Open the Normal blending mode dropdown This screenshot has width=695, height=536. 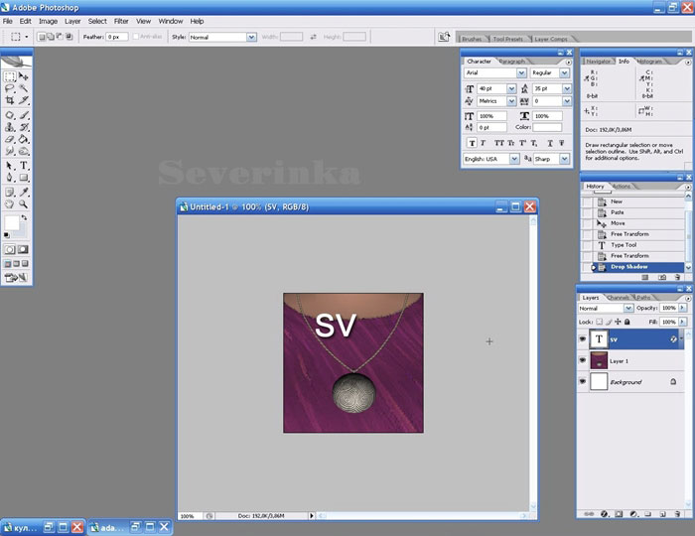pos(628,309)
